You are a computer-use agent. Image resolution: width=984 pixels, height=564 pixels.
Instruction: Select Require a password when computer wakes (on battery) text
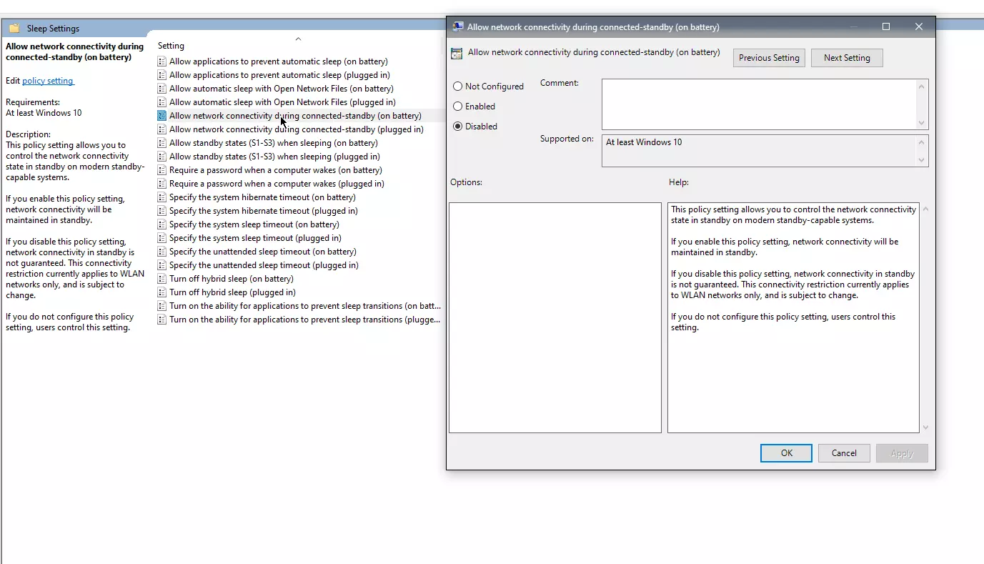pyautogui.click(x=276, y=170)
